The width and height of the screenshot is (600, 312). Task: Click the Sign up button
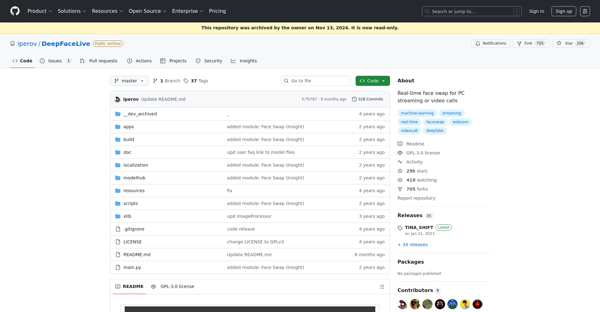[564, 11]
